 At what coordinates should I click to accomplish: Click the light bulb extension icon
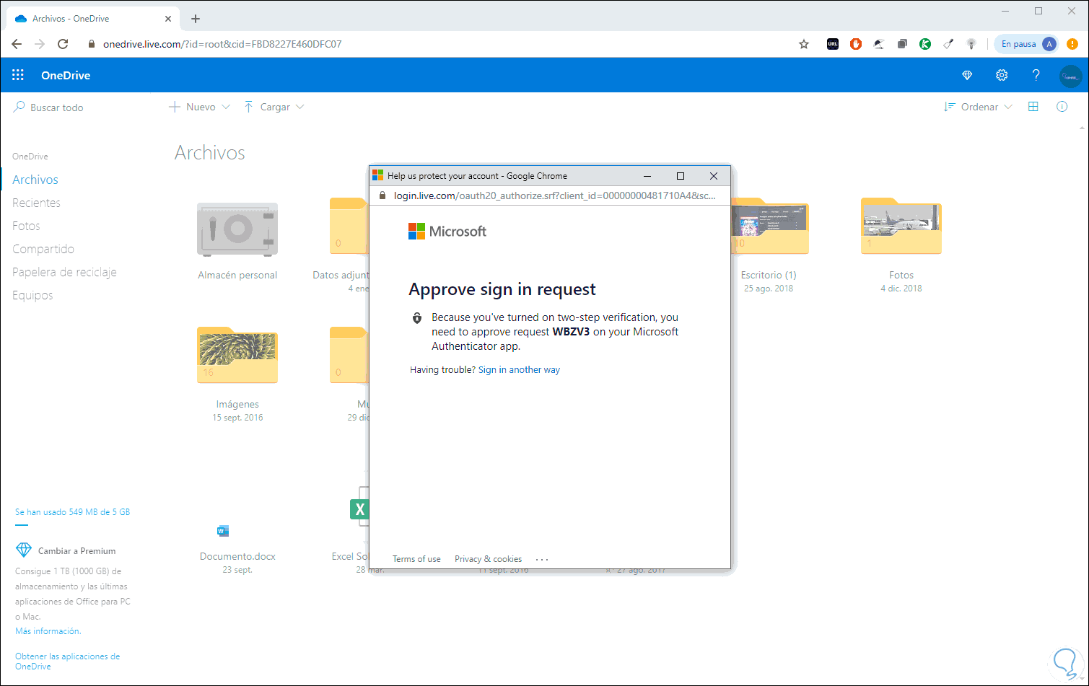coord(971,44)
